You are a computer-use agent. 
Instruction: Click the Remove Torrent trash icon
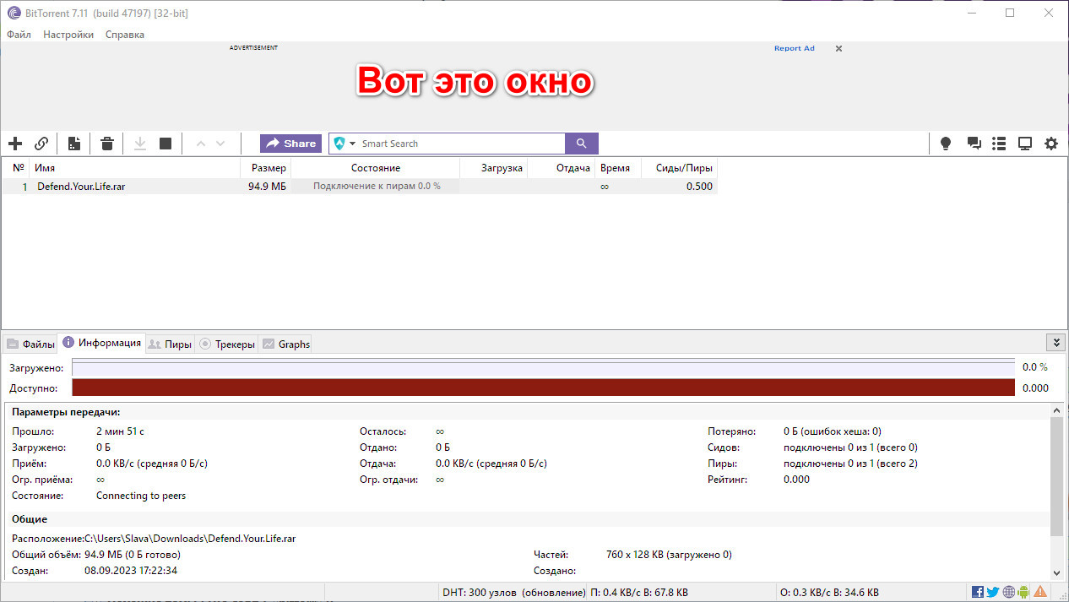(107, 144)
